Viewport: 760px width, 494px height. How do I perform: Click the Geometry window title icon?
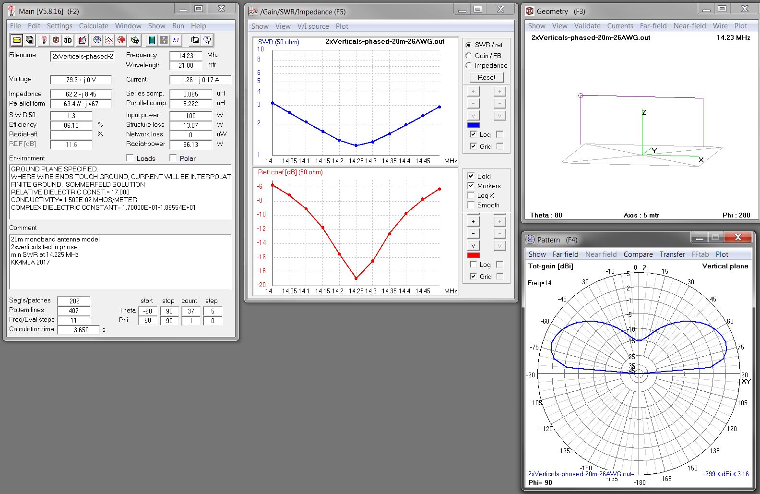[x=530, y=11]
